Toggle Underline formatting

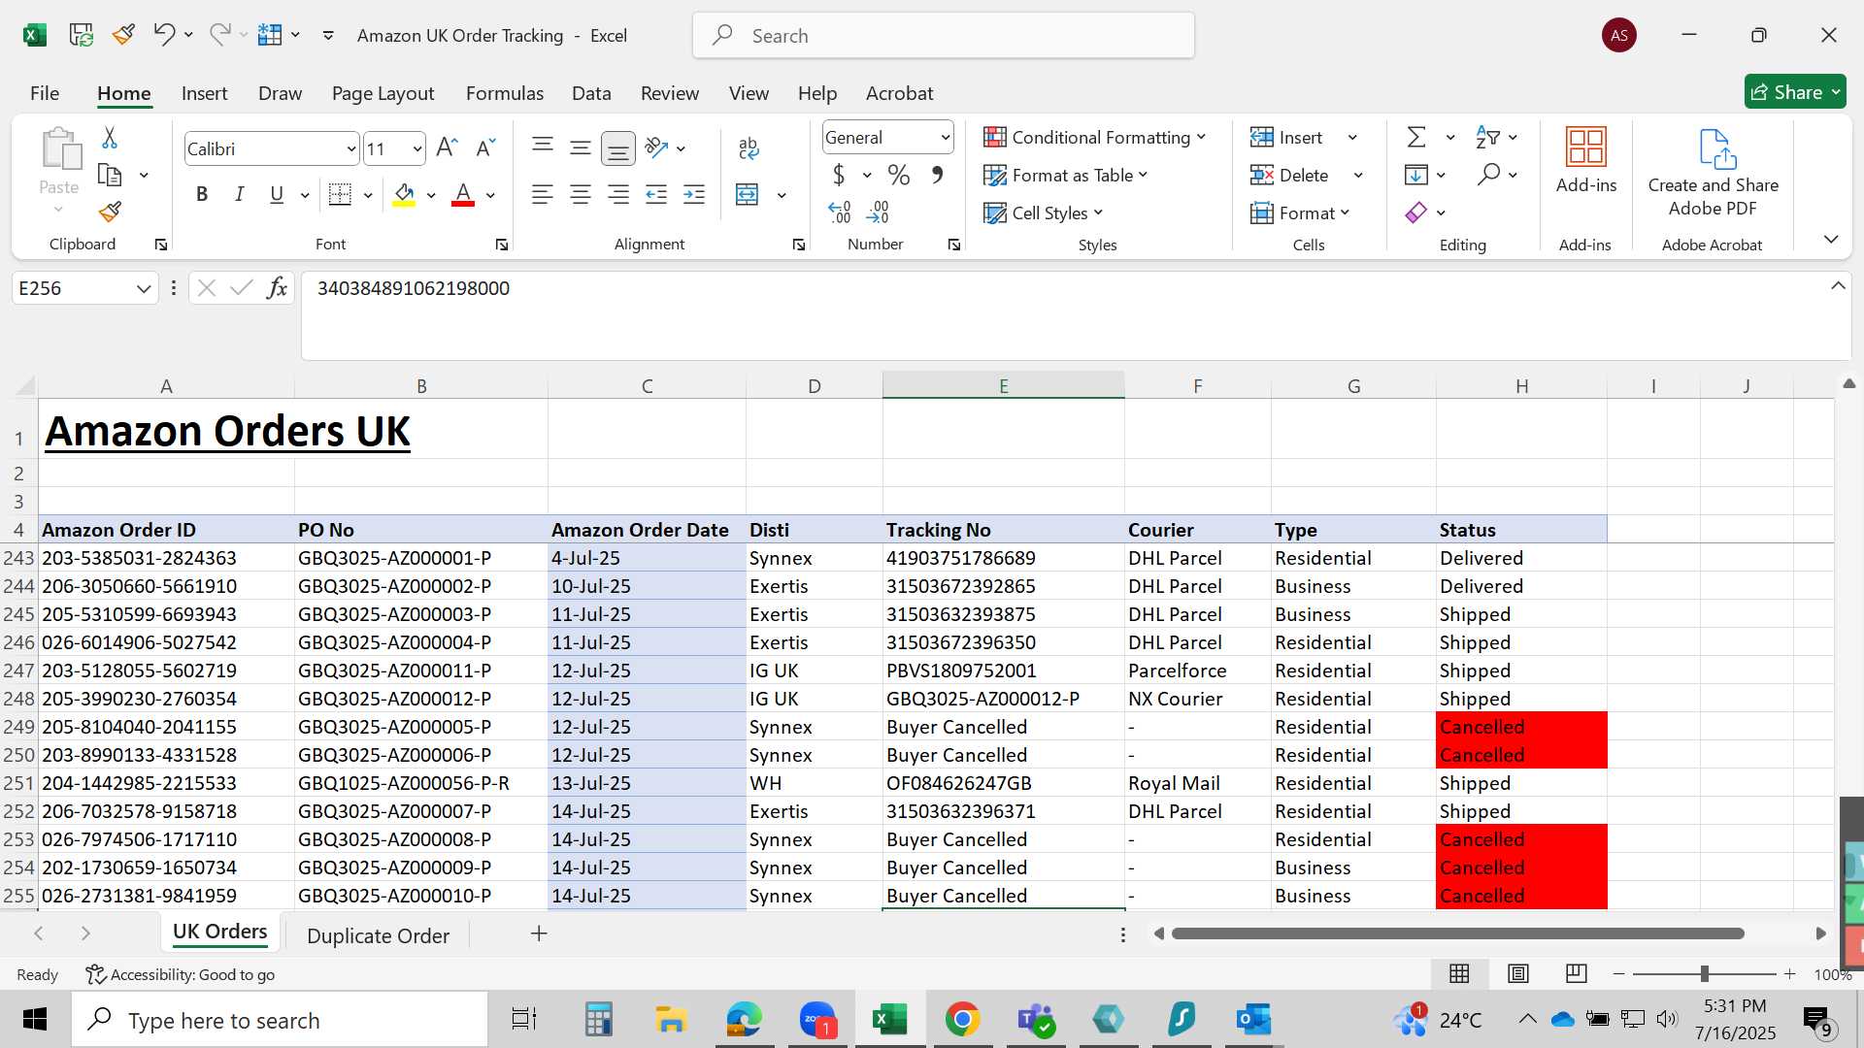(277, 194)
